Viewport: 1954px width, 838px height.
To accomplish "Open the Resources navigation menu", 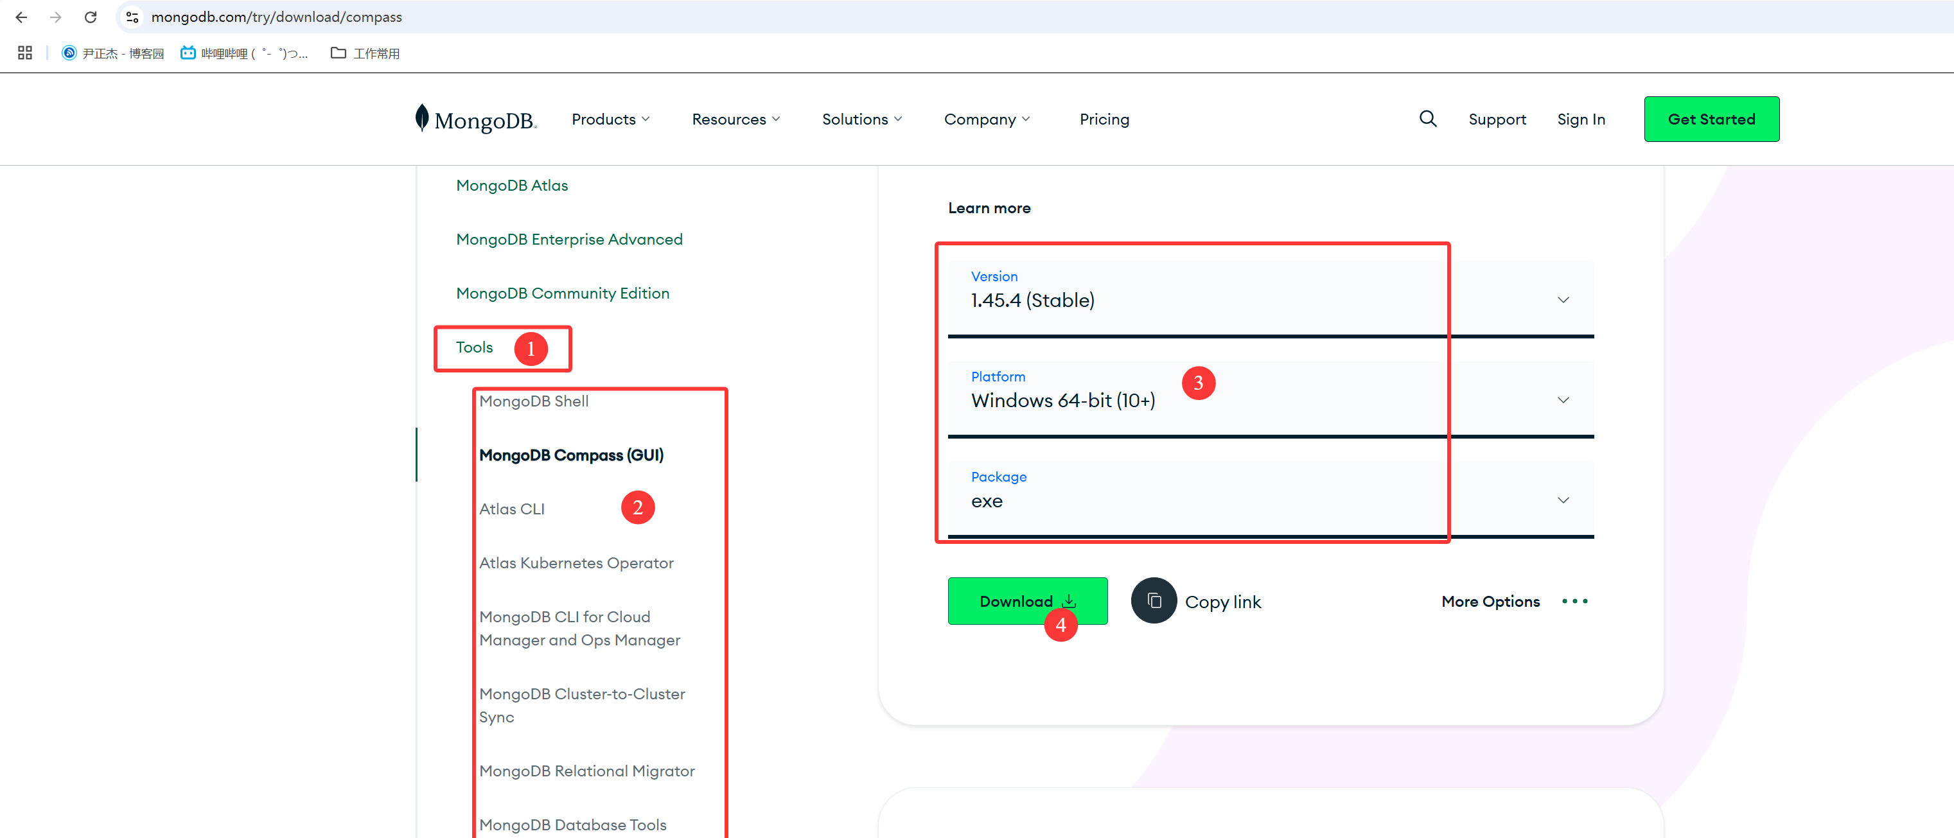I will (x=735, y=119).
